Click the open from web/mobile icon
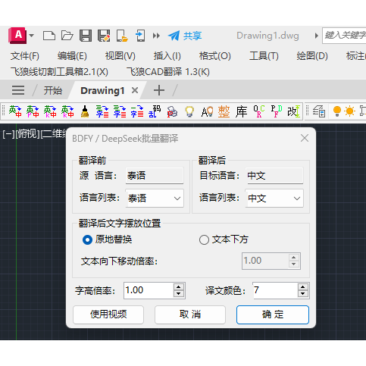 (x=122, y=36)
